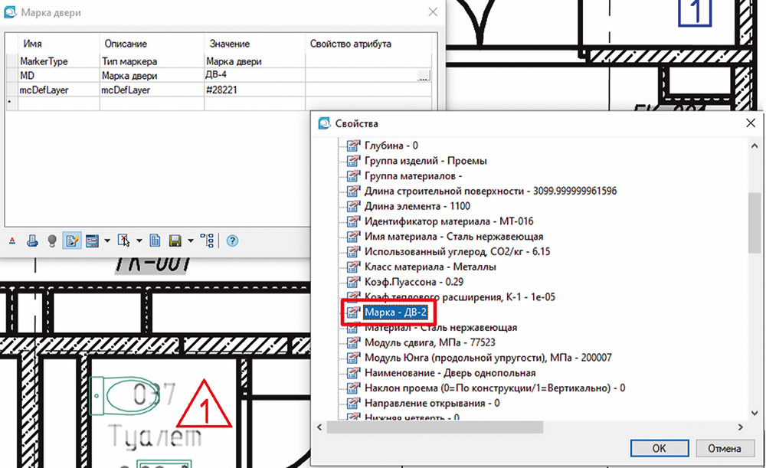The image size is (766, 468).
Task: Click the red-cross pick-object icon
Action: pyautogui.click(x=123, y=241)
